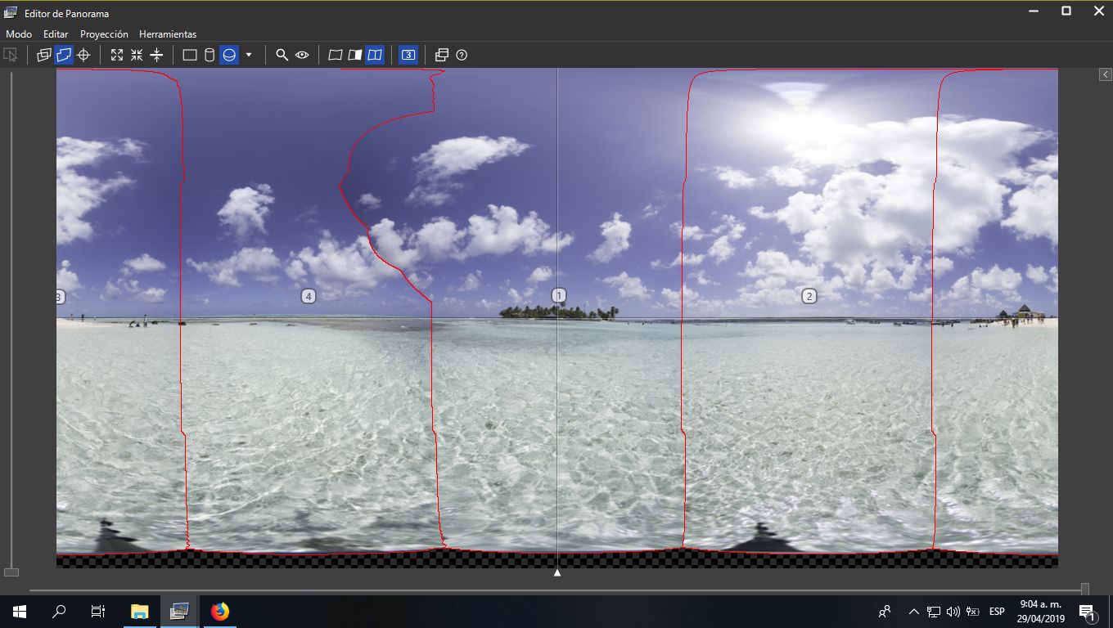
Task: Open the Modo menu
Action: [19, 34]
